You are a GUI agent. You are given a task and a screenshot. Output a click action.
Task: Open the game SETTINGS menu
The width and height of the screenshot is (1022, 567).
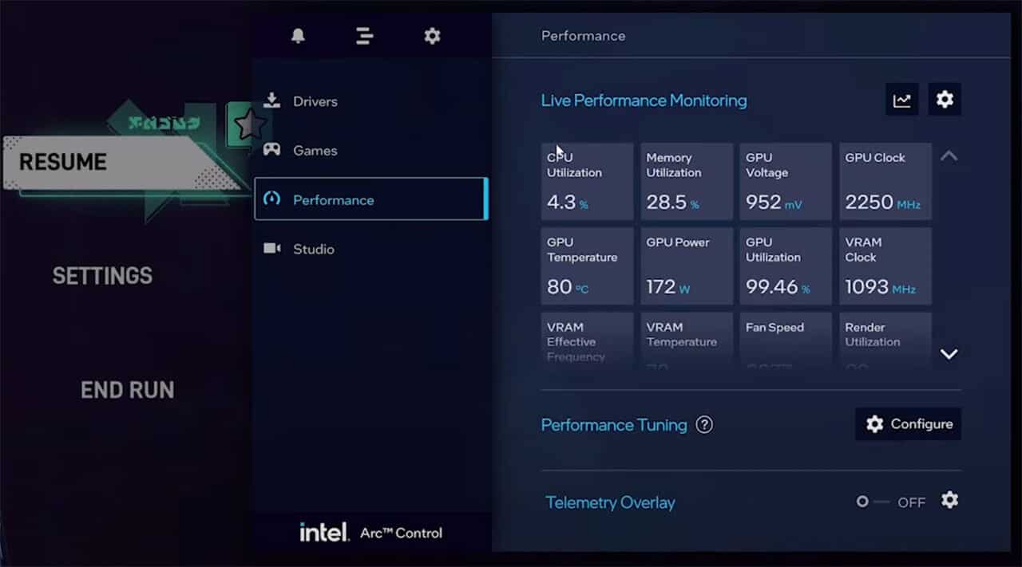coord(102,276)
